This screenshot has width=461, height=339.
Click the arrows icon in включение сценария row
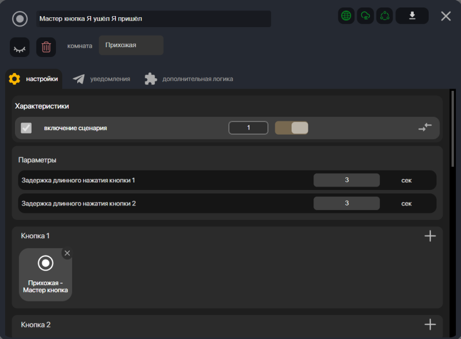pos(425,128)
